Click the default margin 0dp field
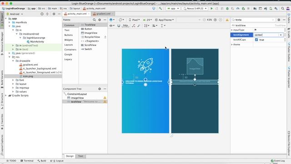The image size is (291, 164). point(125,26)
